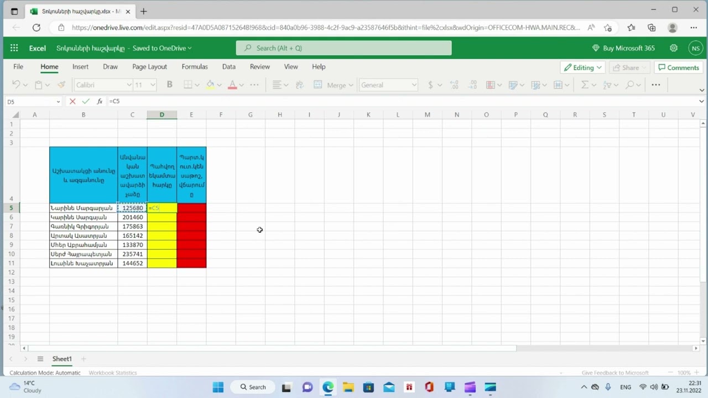Switch to the Draw tab
Image resolution: width=708 pixels, height=398 pixels.
click(110, 66)
